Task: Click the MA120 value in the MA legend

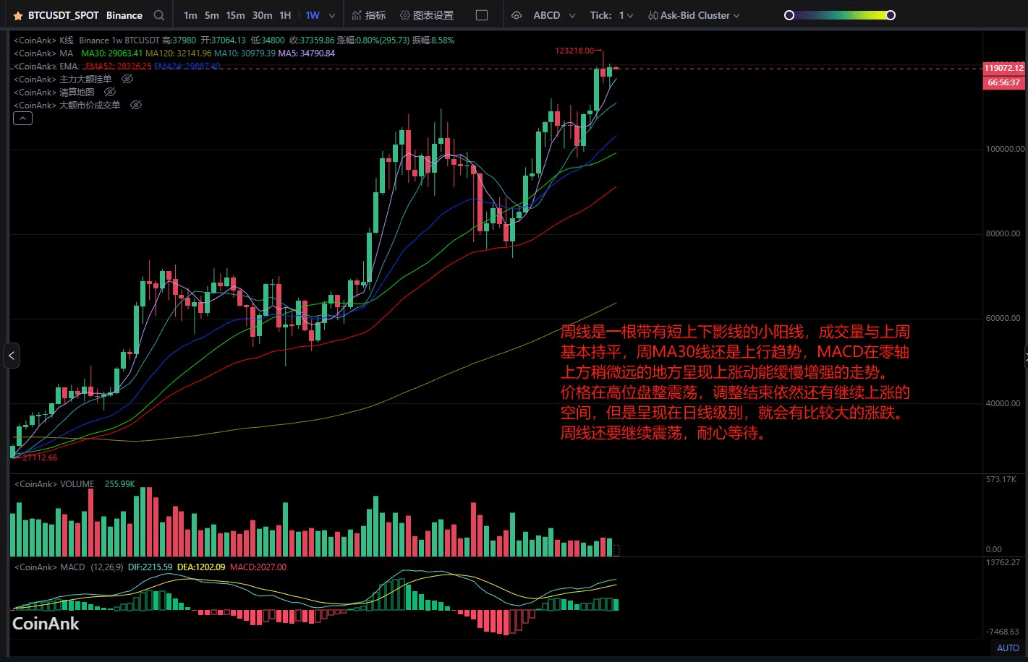Action: 179,53
